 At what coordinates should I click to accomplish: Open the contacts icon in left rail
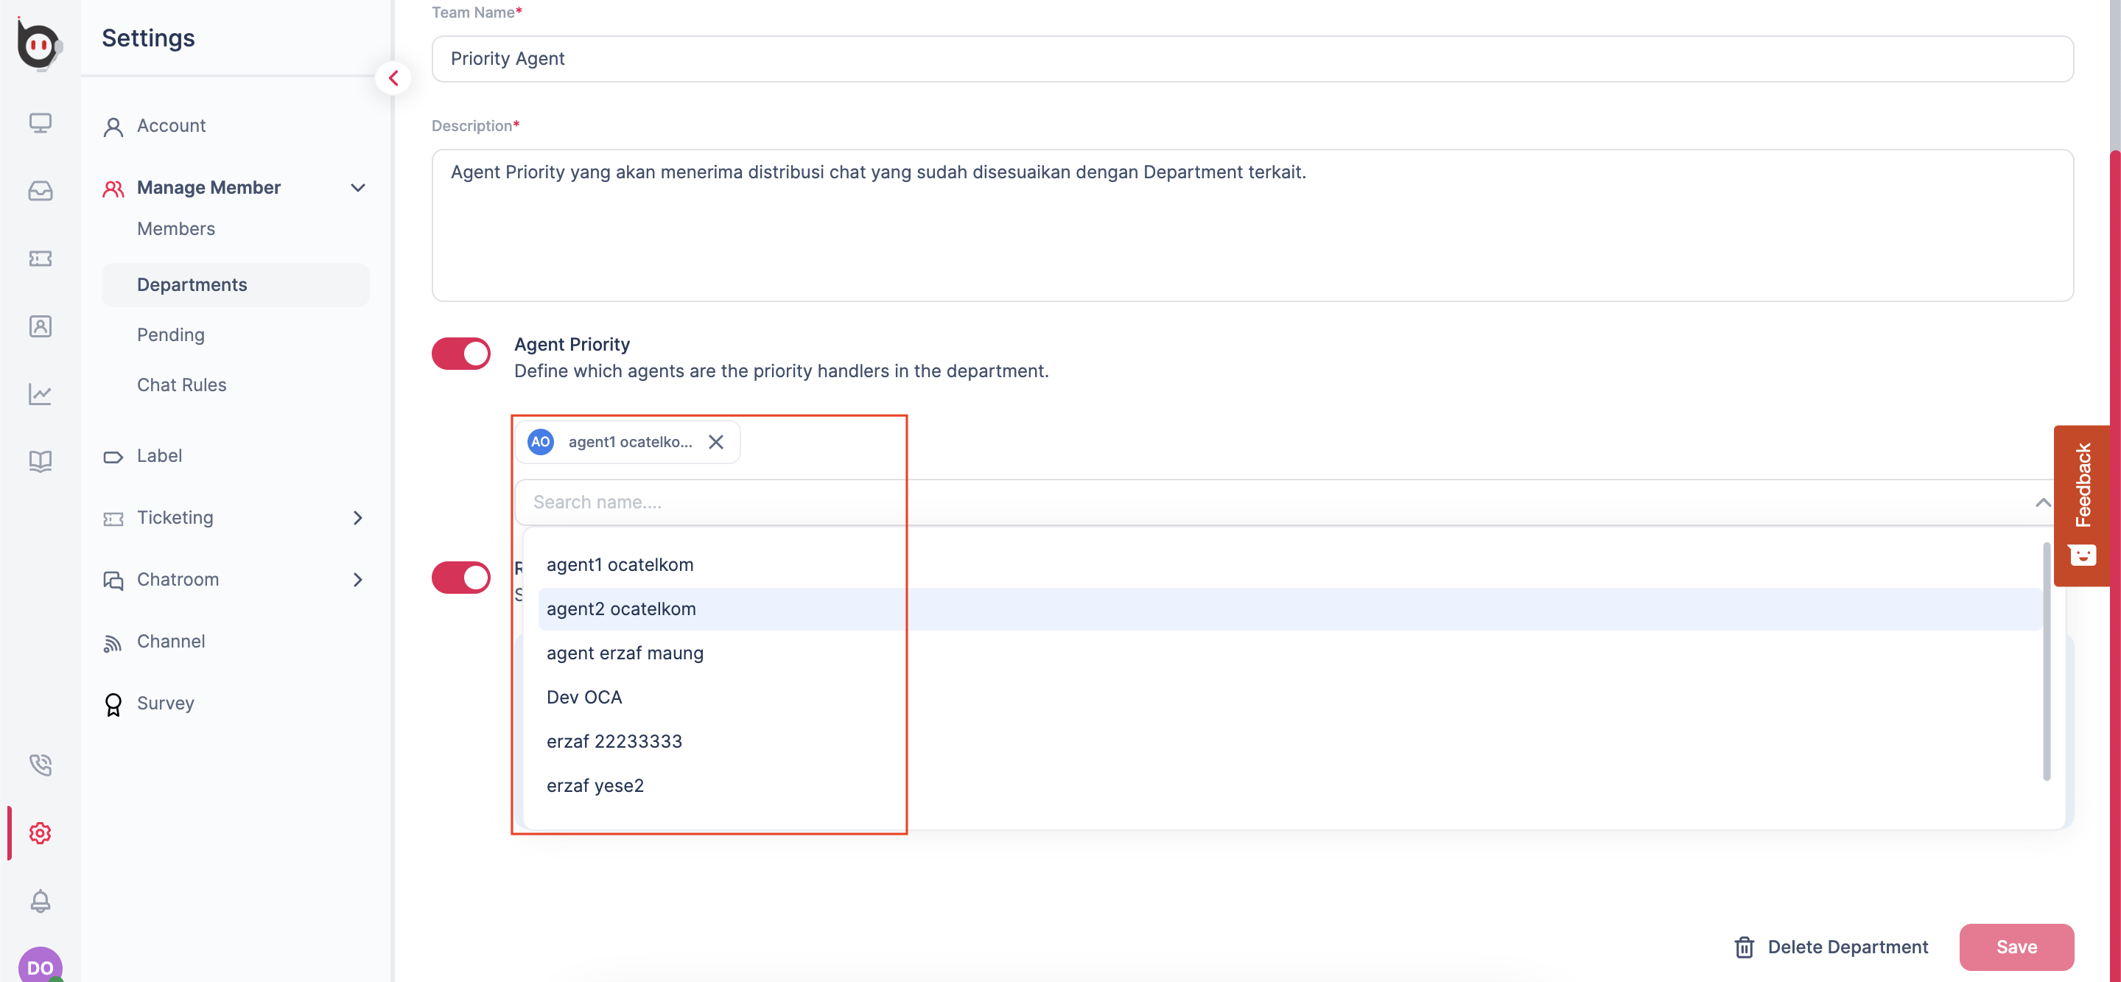(x=40, y=326)
